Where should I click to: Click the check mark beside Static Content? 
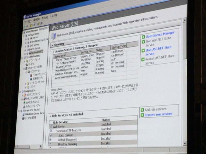[x=50, y=135]
